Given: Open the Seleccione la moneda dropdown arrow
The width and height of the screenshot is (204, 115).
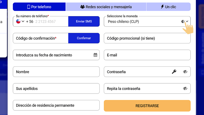Looking at the screenshot, I should 187,21.
